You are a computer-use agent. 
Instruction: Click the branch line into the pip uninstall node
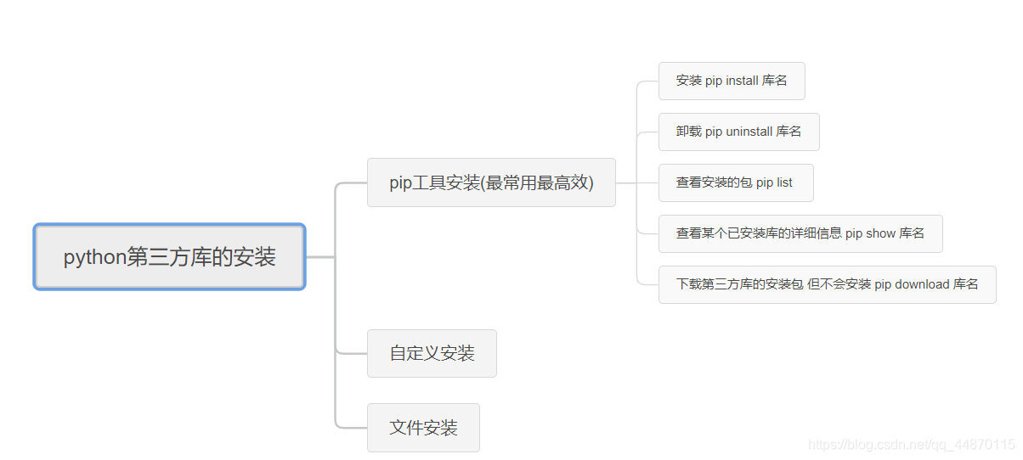[x=647, y=132]
